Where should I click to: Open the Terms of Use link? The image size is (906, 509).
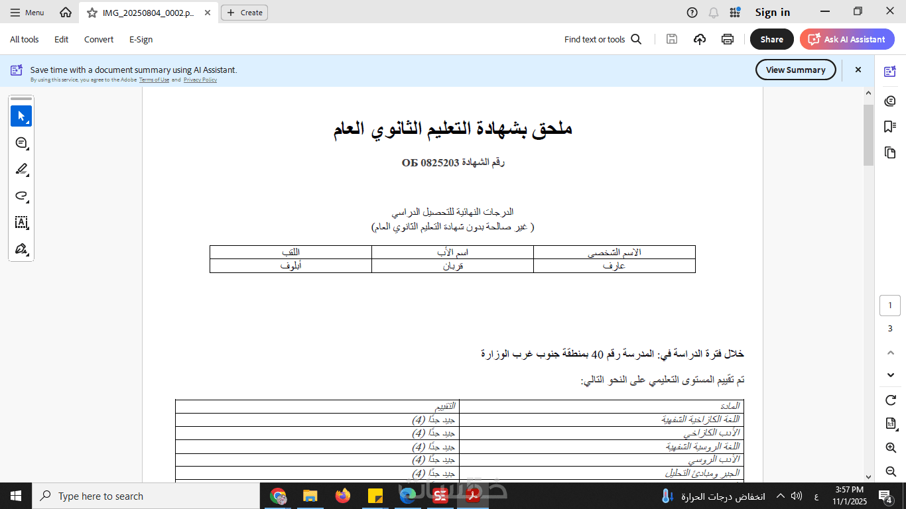coord(154,80)
